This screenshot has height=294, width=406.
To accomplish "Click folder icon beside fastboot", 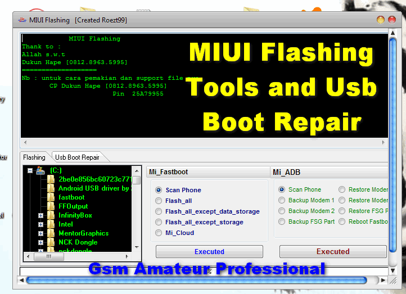I will (x=51, y=197).
